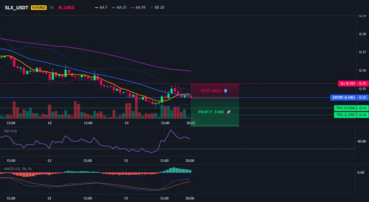Click the MACD 0.00 axis value
This screenshot has height=202, width=369.
click(361, 172)
